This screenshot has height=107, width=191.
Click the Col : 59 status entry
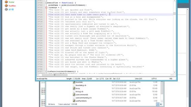click(108, 78)
